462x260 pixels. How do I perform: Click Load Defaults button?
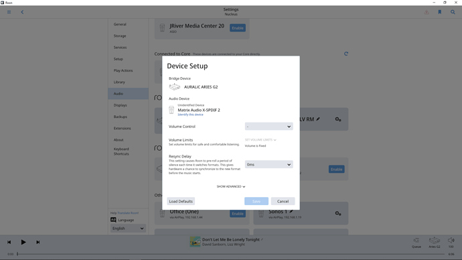pyautogui.click(x=181, y=201)
